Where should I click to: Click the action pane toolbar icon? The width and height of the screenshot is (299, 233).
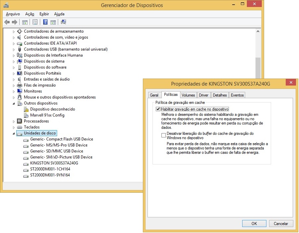coord(53,22)
